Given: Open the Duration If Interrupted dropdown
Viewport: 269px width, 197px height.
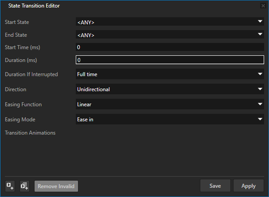Looking at the screenshot, I should 170,74.
